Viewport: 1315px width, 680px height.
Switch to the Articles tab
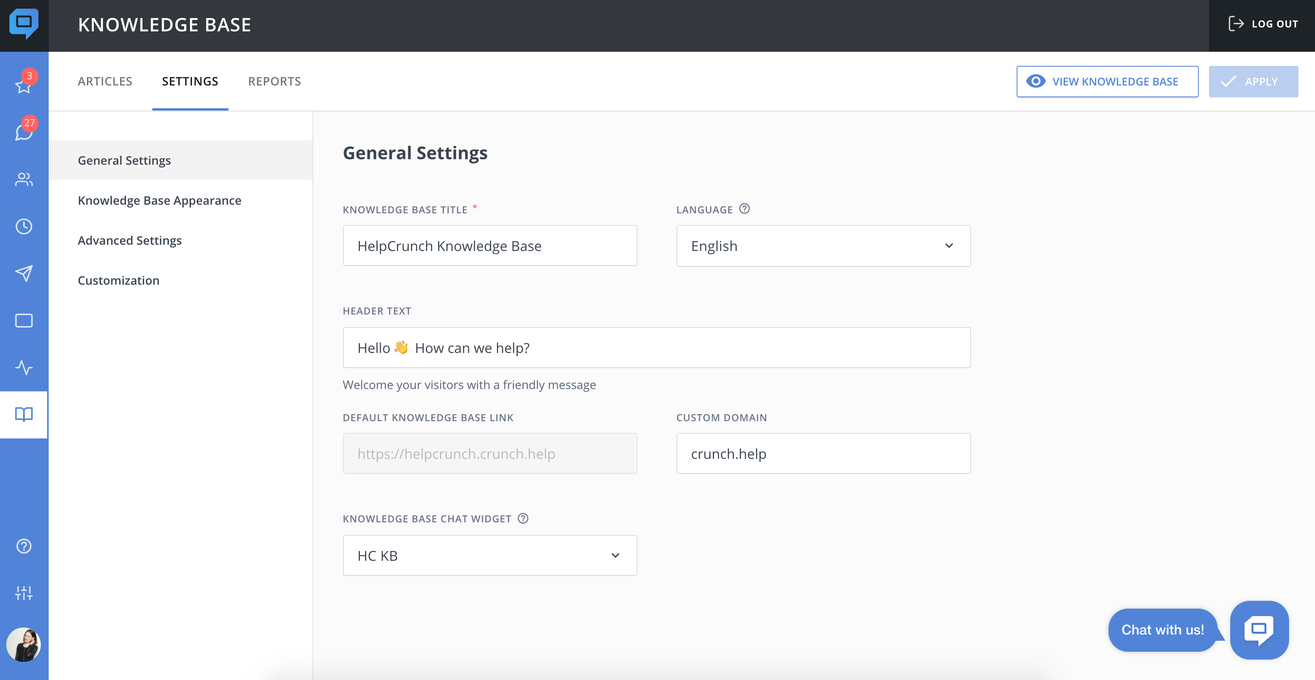pyautogui.click(x=105, y=82)
